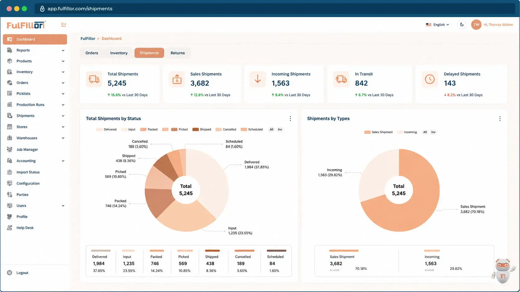
Task: Expand the Inventory sidebar chevron
Action: pos(63,72)
